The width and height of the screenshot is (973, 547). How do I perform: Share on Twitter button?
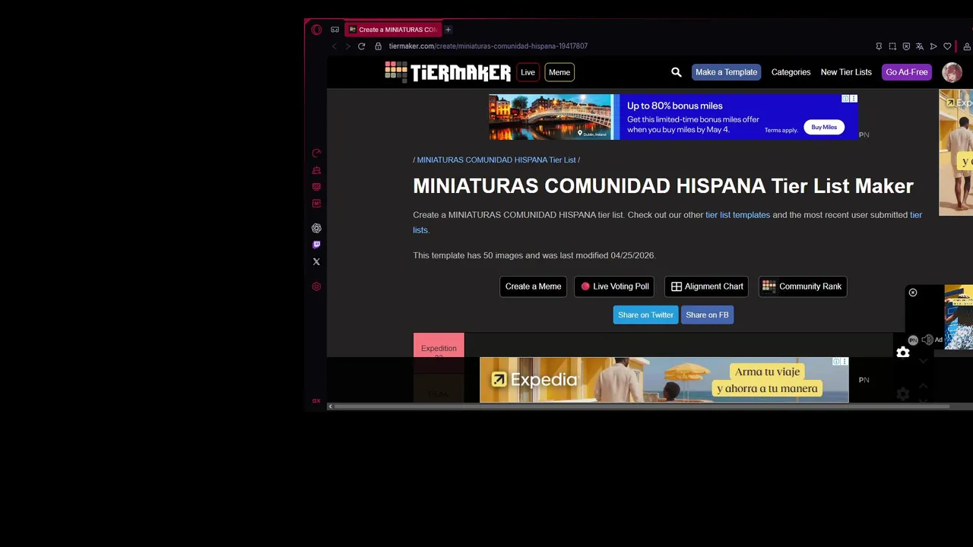coord(645,315)
